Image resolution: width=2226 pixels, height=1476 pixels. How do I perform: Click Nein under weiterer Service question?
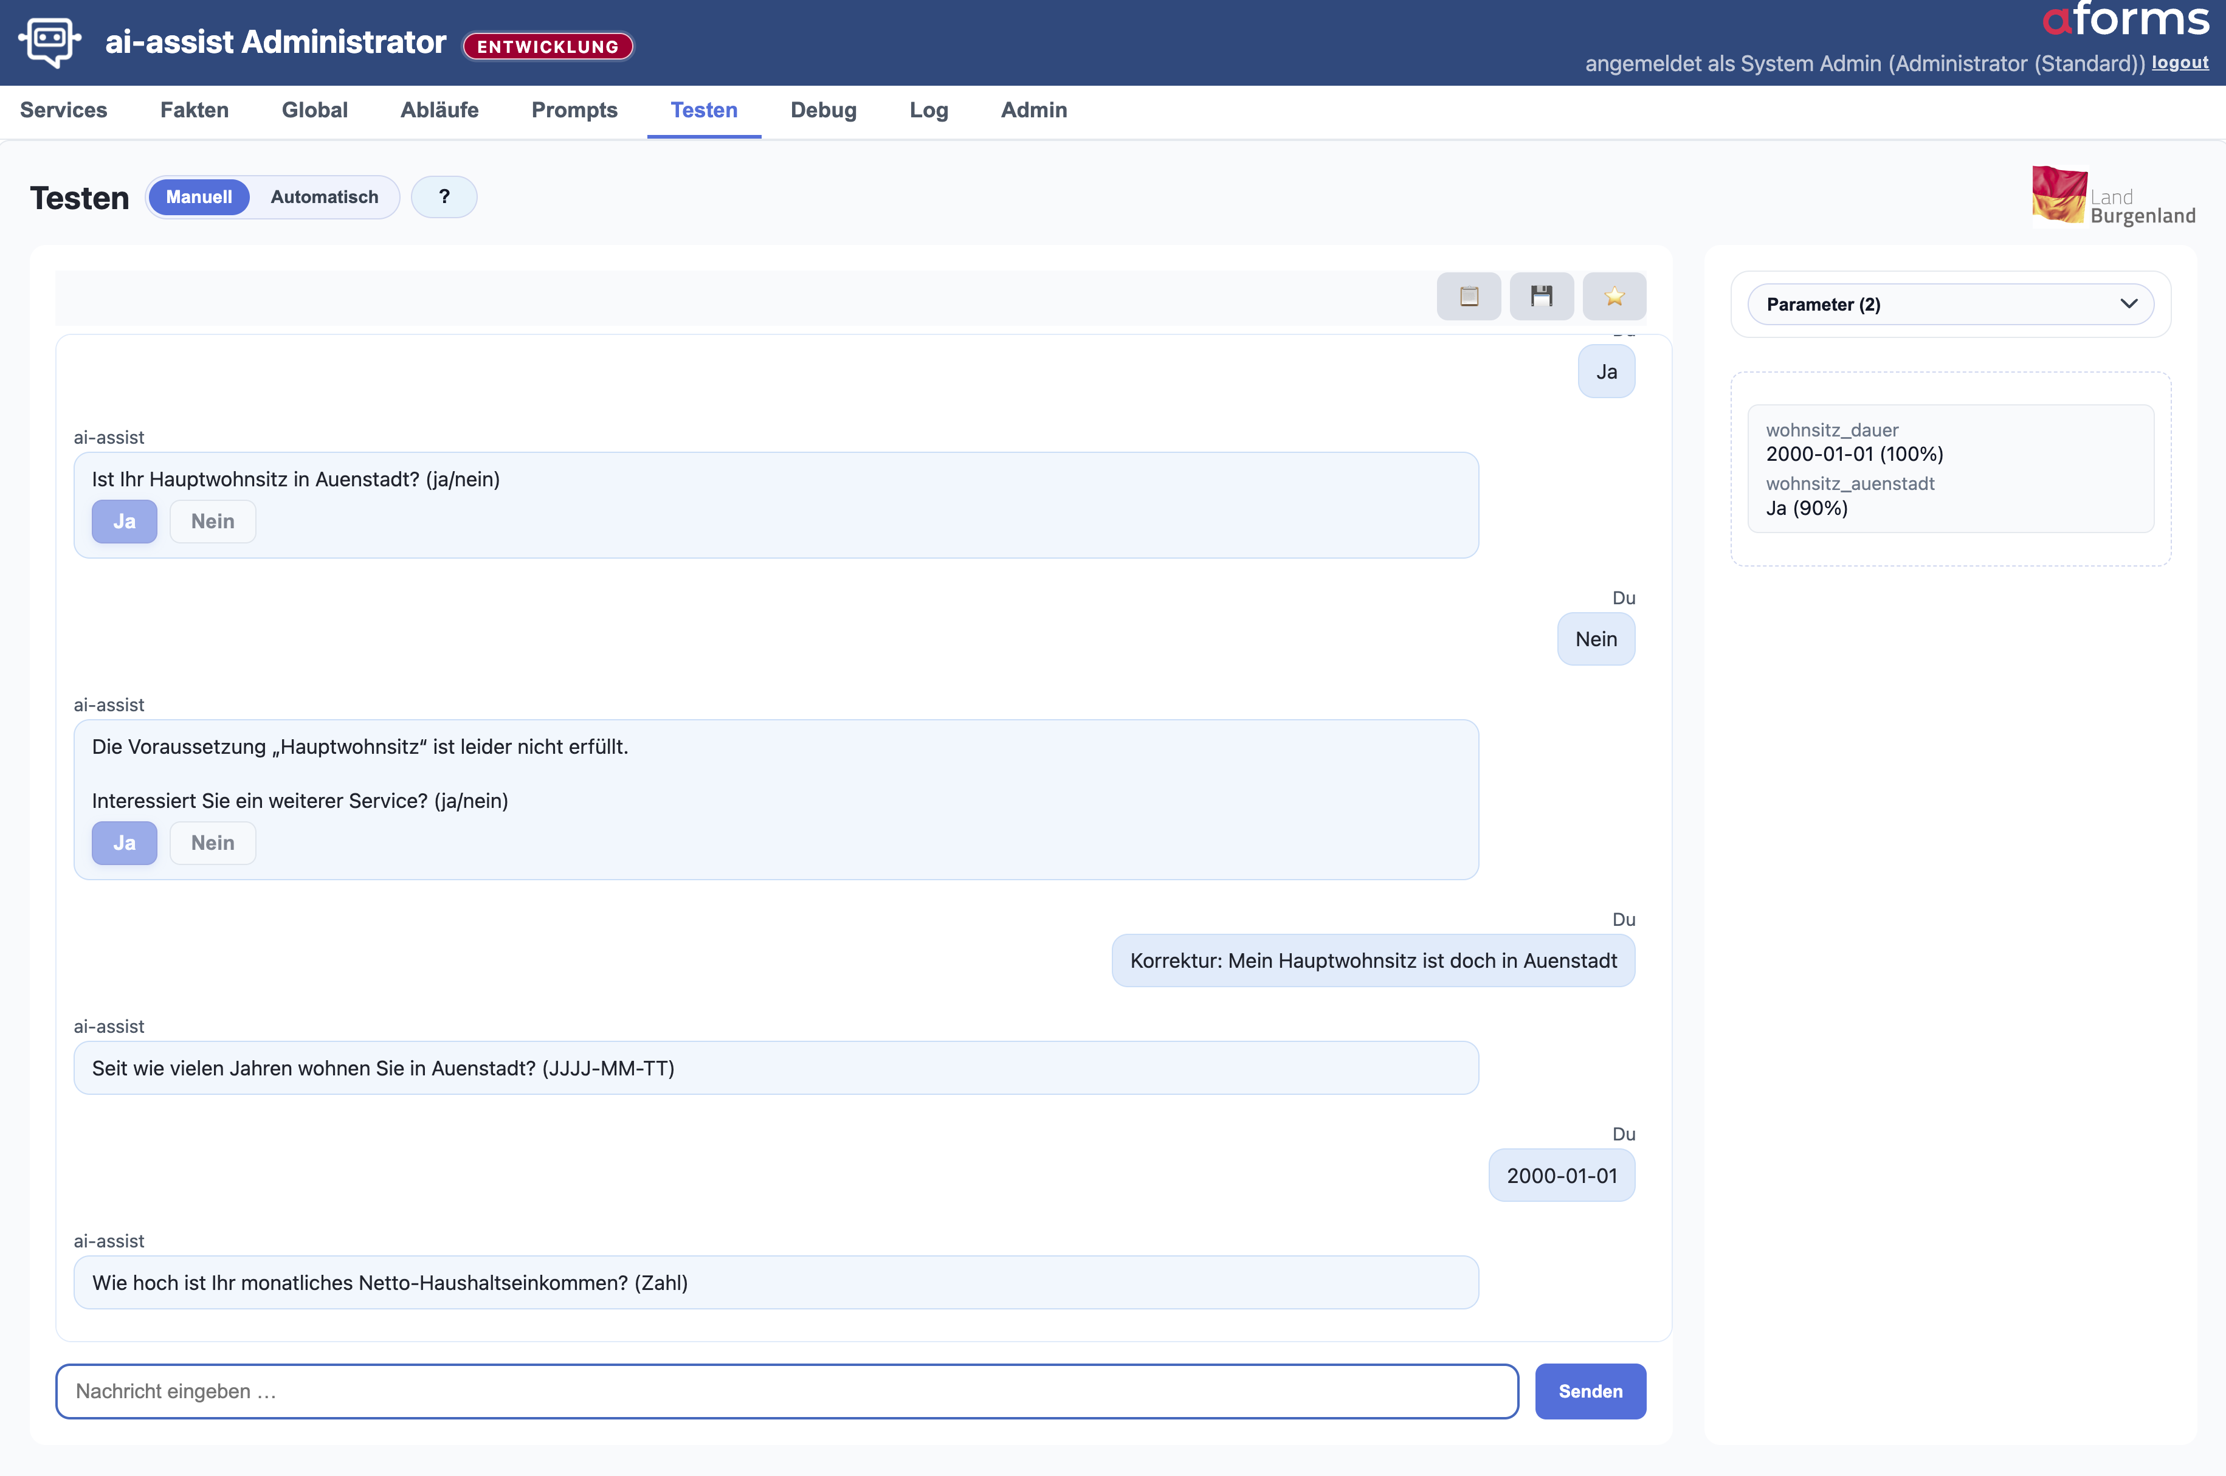213,843
